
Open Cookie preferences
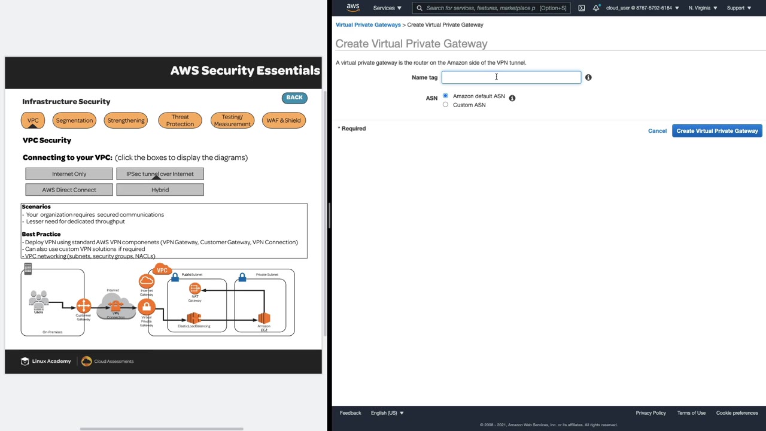pyautogui.click(x=737, y=413)
